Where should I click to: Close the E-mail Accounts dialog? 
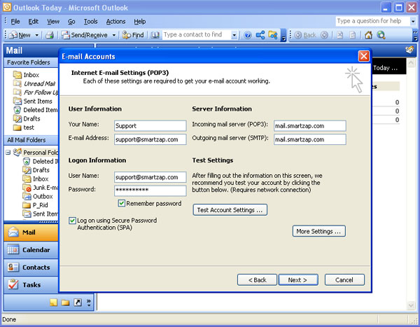(x=364, y=56)
